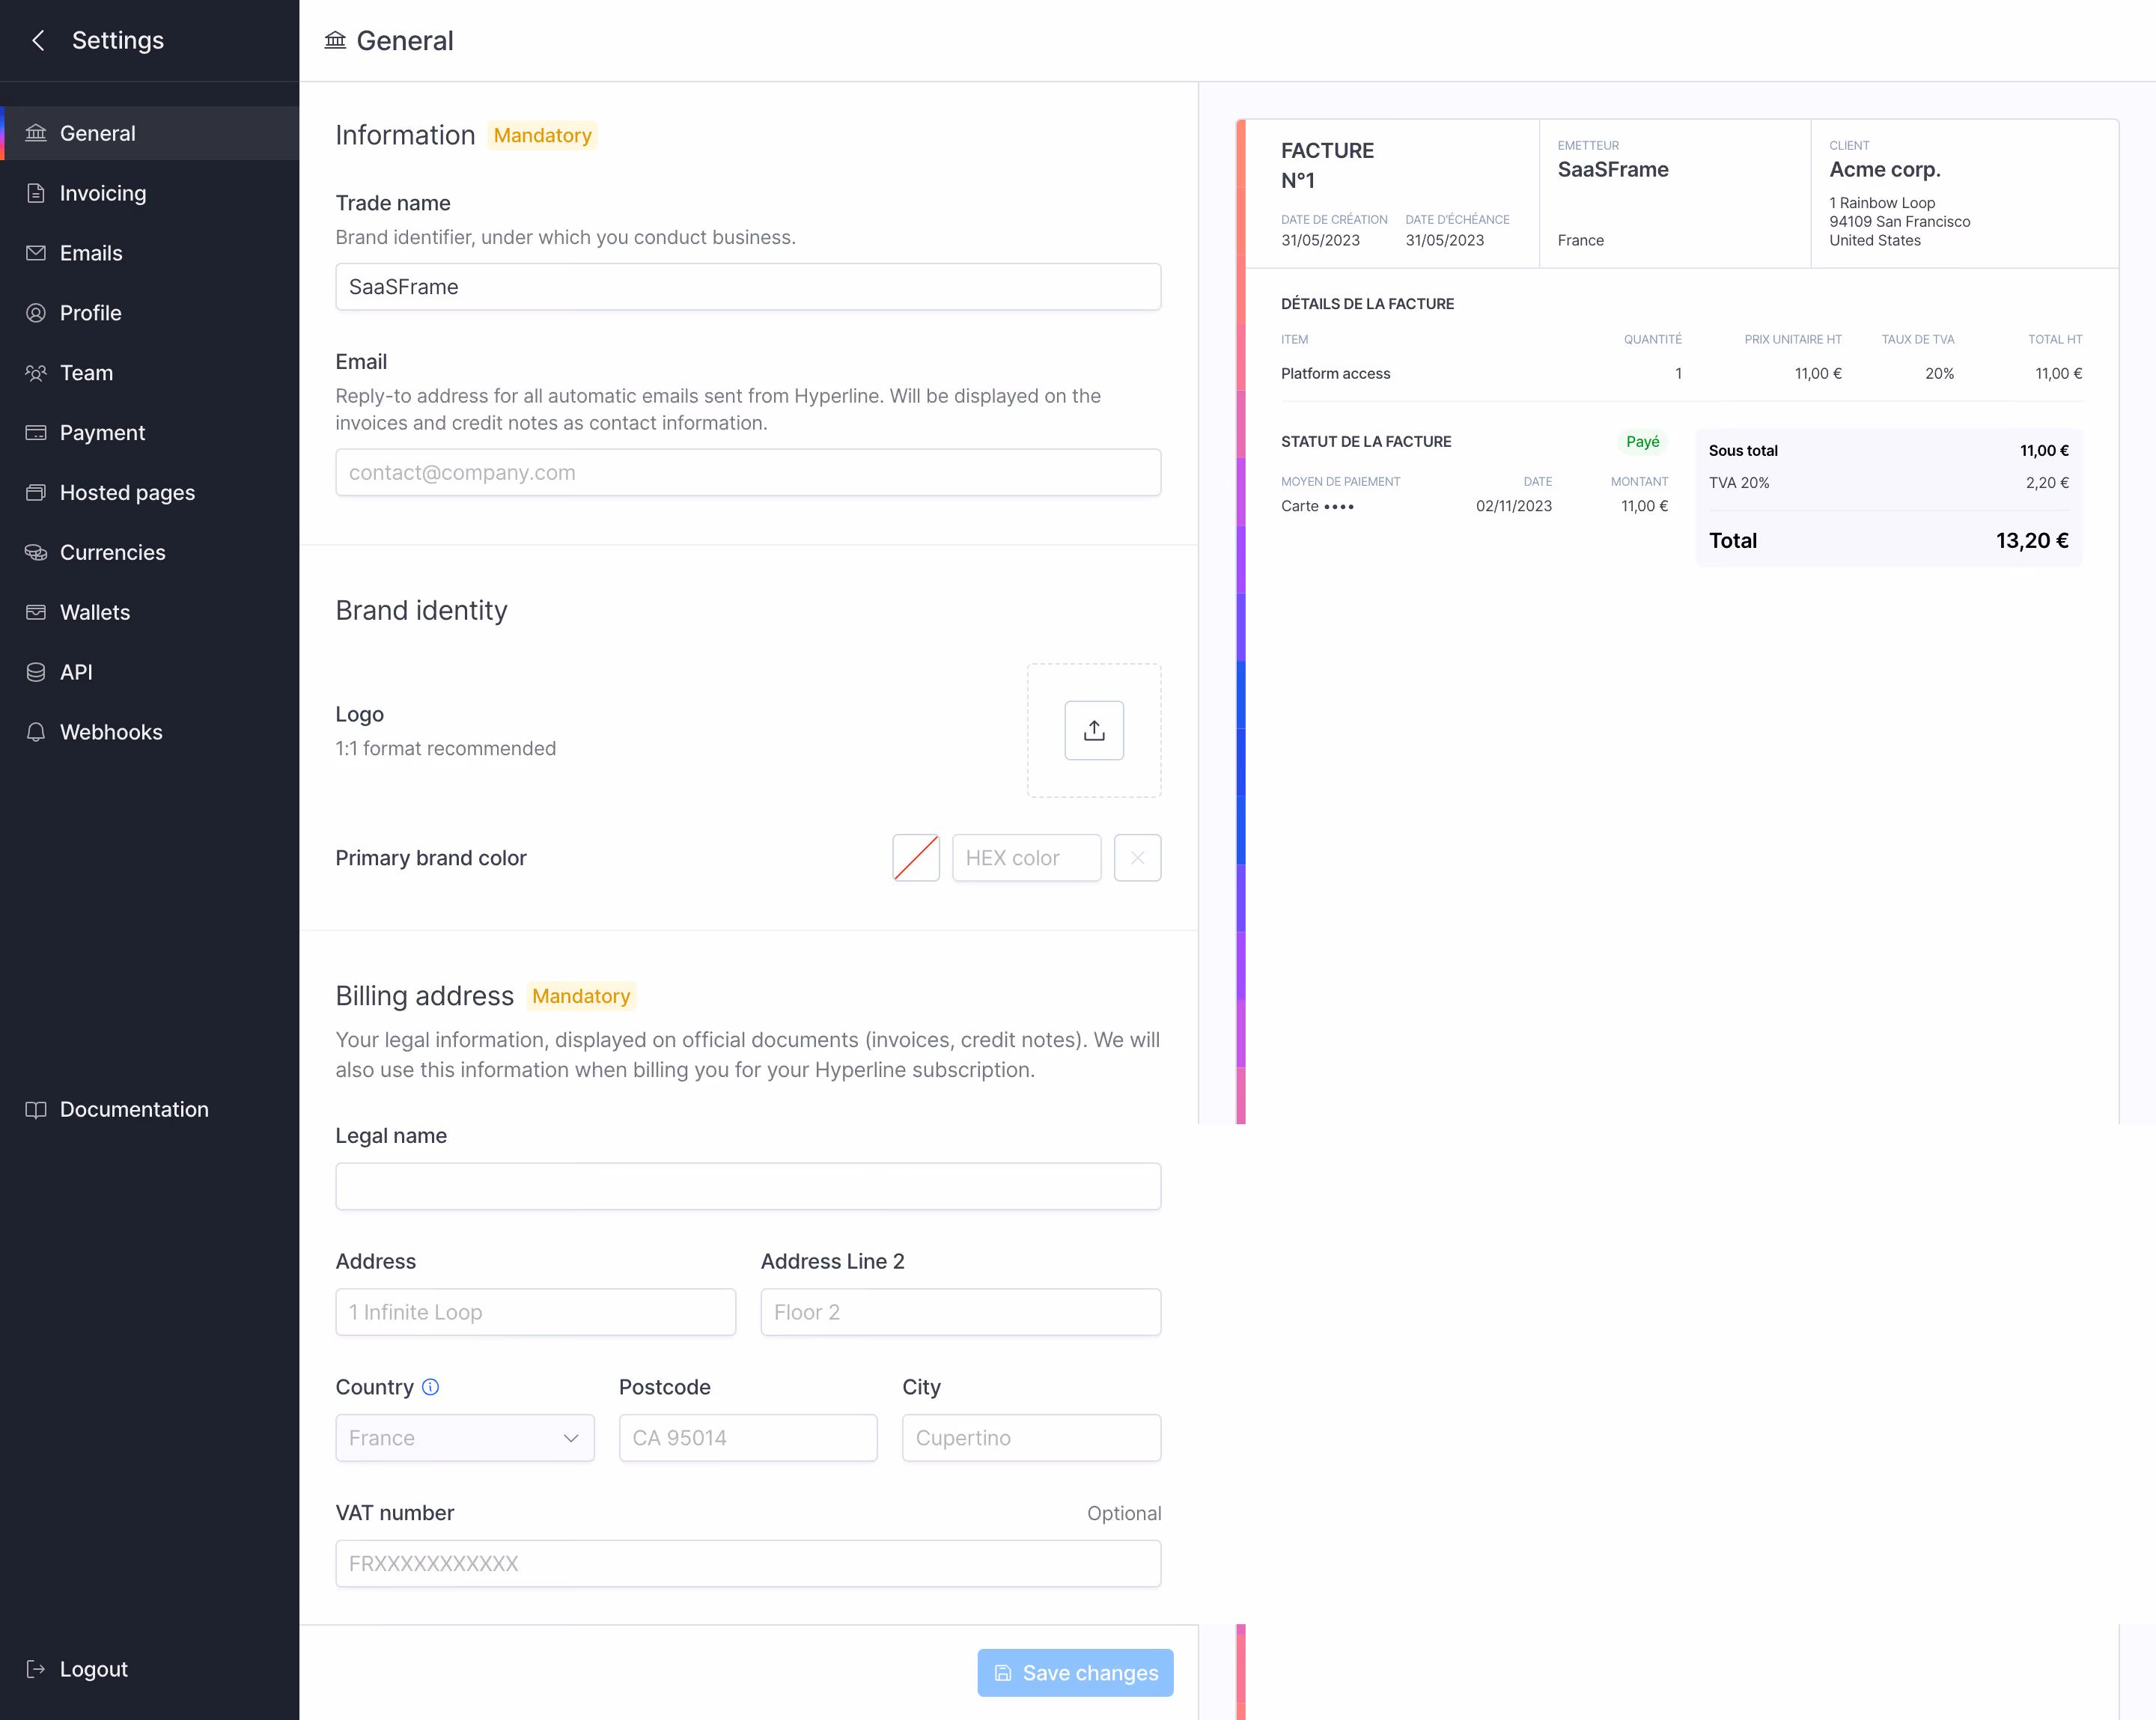Click Logout in the sidebar
This screenshot has width=2156, height=1720.
(150, 1669)
